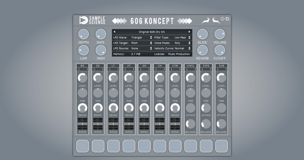Click the info icon in header

[x=222, y=19]
